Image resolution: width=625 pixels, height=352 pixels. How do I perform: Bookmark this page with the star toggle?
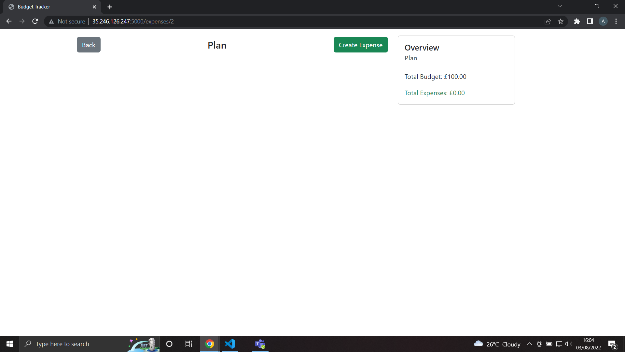[x=561, y=21]
